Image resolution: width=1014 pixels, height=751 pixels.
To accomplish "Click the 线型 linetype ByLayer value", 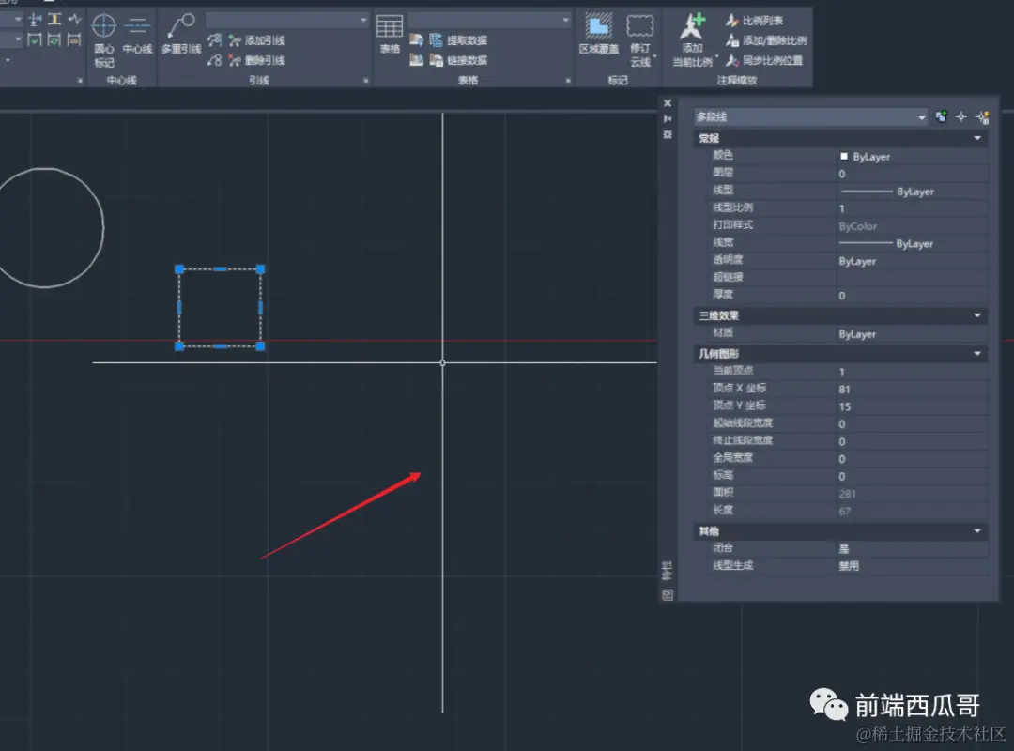I will 912,192.
